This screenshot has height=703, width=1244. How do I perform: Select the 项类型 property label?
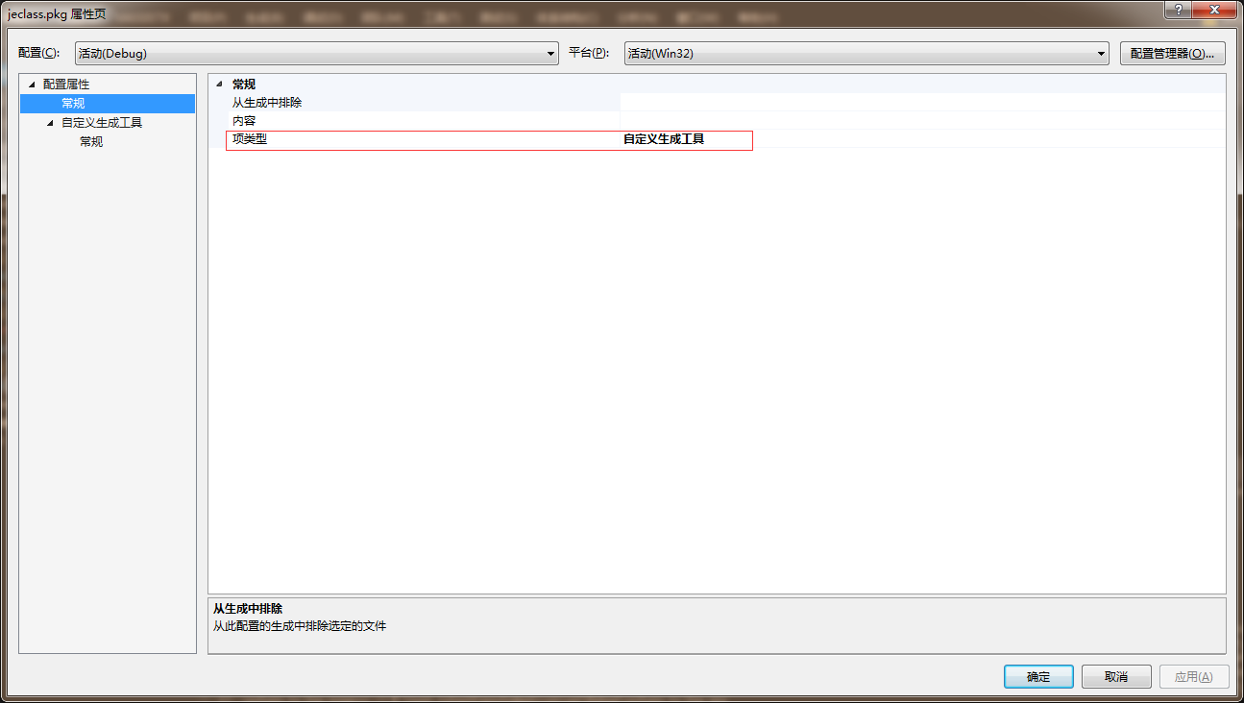tap(250, 139)
